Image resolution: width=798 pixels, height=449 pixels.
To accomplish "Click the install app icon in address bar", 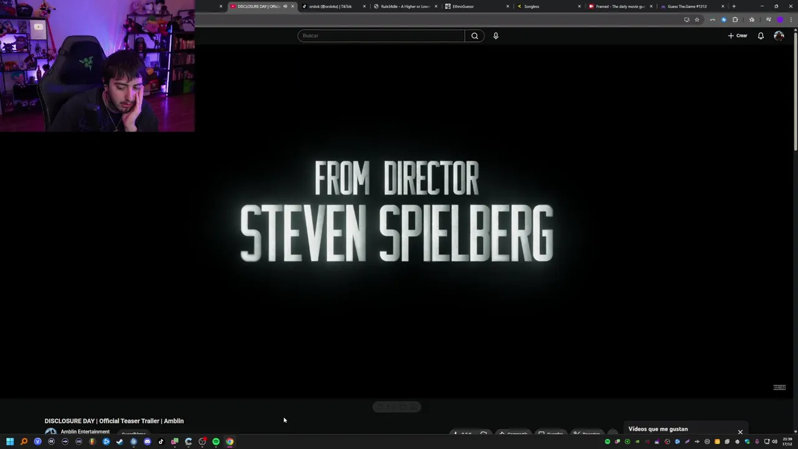I will coord(686,19).
